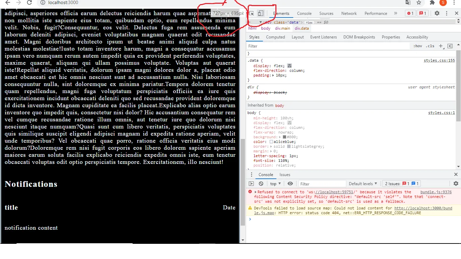Switch to the Issues drawer tab
461x259 pixels.
click(285, 175)
